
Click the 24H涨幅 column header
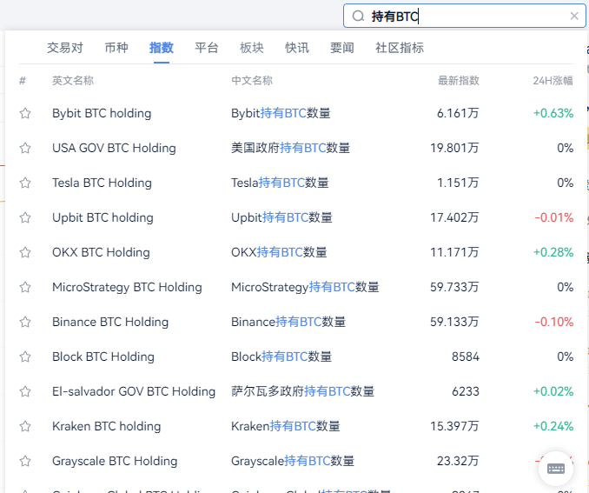click(553, 81)
